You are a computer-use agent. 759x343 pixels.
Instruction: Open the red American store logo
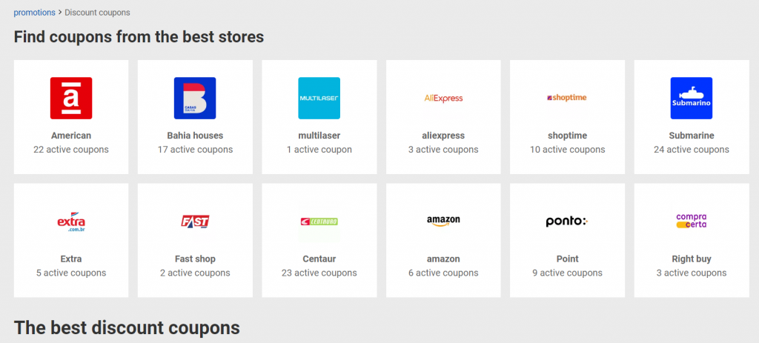pyautogui.click(x=71, y=99)
